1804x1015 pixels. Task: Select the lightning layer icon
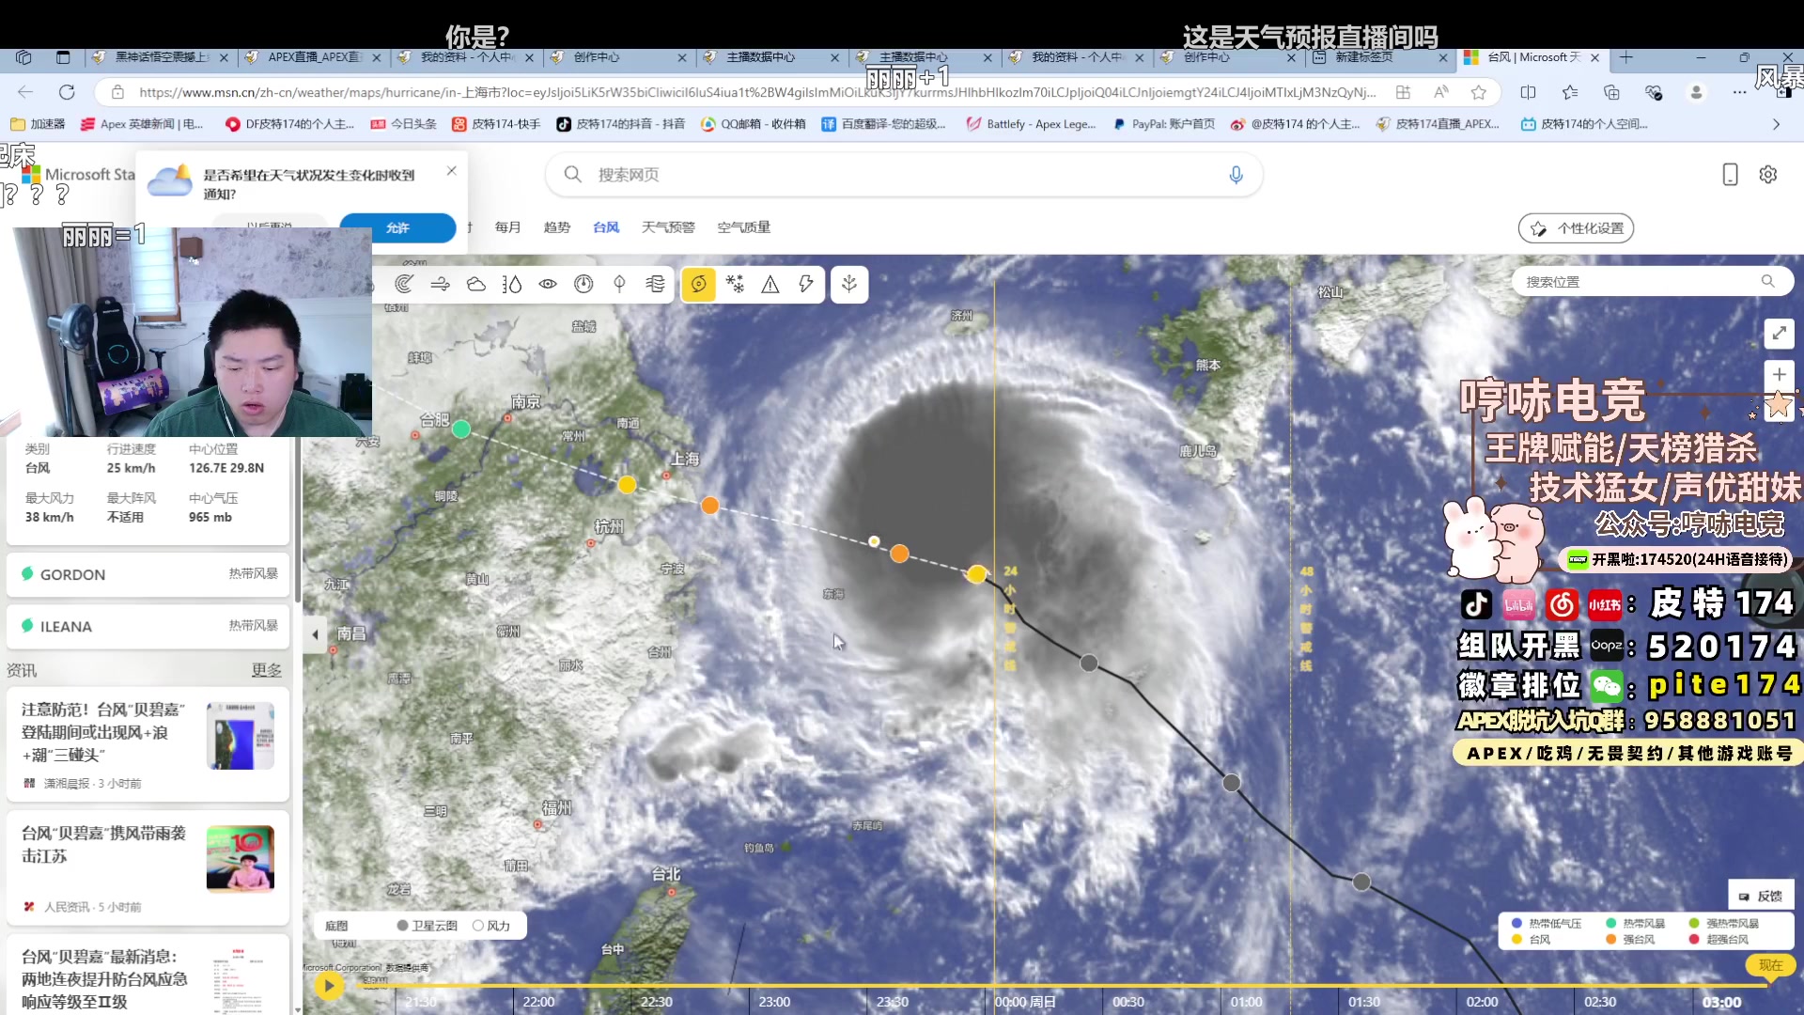806,284
